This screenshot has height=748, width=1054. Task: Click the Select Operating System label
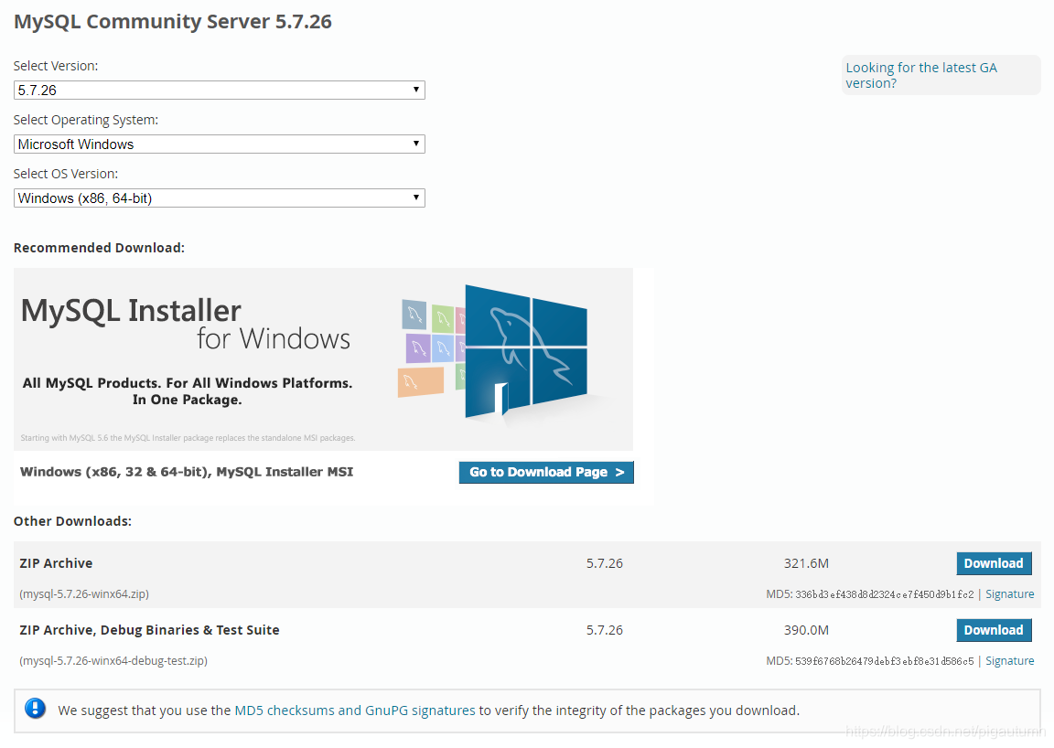tap(86, 120)
